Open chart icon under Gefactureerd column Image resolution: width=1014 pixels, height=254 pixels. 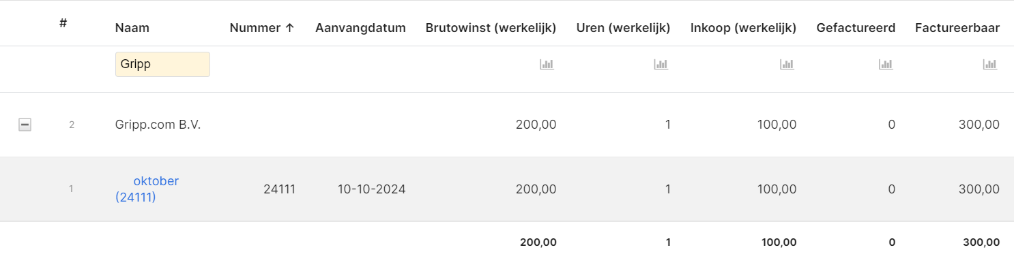tap(886, 64)
